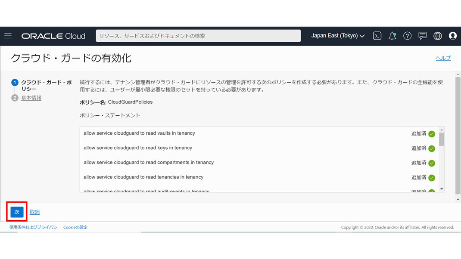Open the user profile avatar
Image resolution: width=461 pixels, height=259 pixels.
pos(453,36)
